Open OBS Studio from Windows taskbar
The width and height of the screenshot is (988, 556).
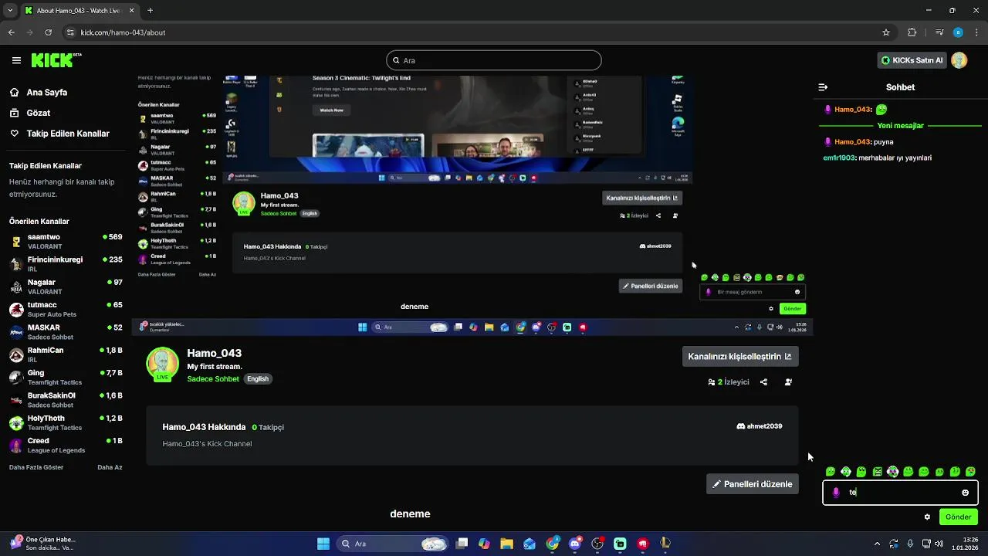pos(597,544)
